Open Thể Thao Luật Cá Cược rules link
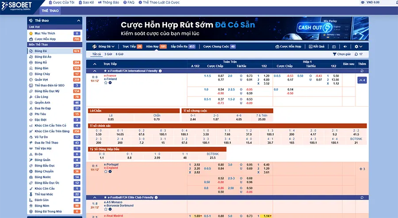 (159, 3)
